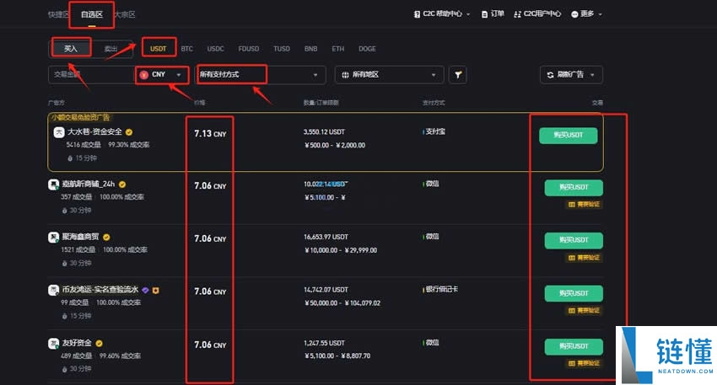Click 购买USDT for 币友鸿运-实名查验流水
This screenshot has height=385, width=717.
pyautogui.click(x=574, y=293)
